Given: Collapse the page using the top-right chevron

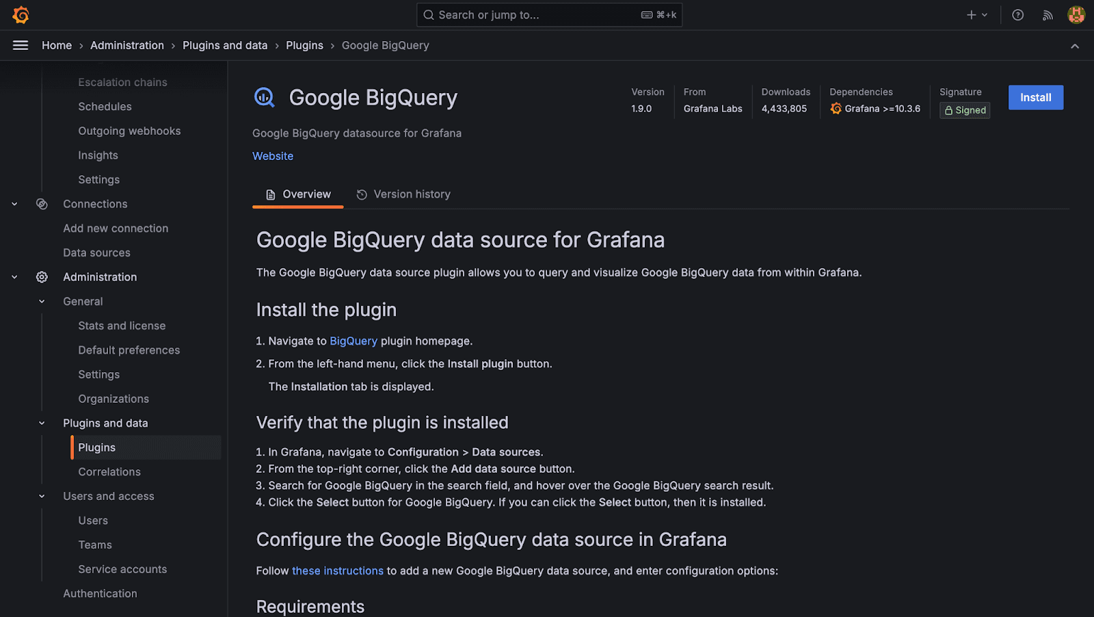Looking at the screenshot, I should (x=1074, y=45).
